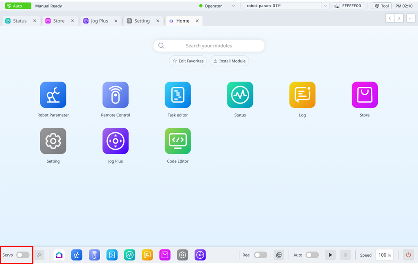Viewport: 418px width, 264px height.
Task: Click the Edit Favorites button
Action: coord(188,61)
